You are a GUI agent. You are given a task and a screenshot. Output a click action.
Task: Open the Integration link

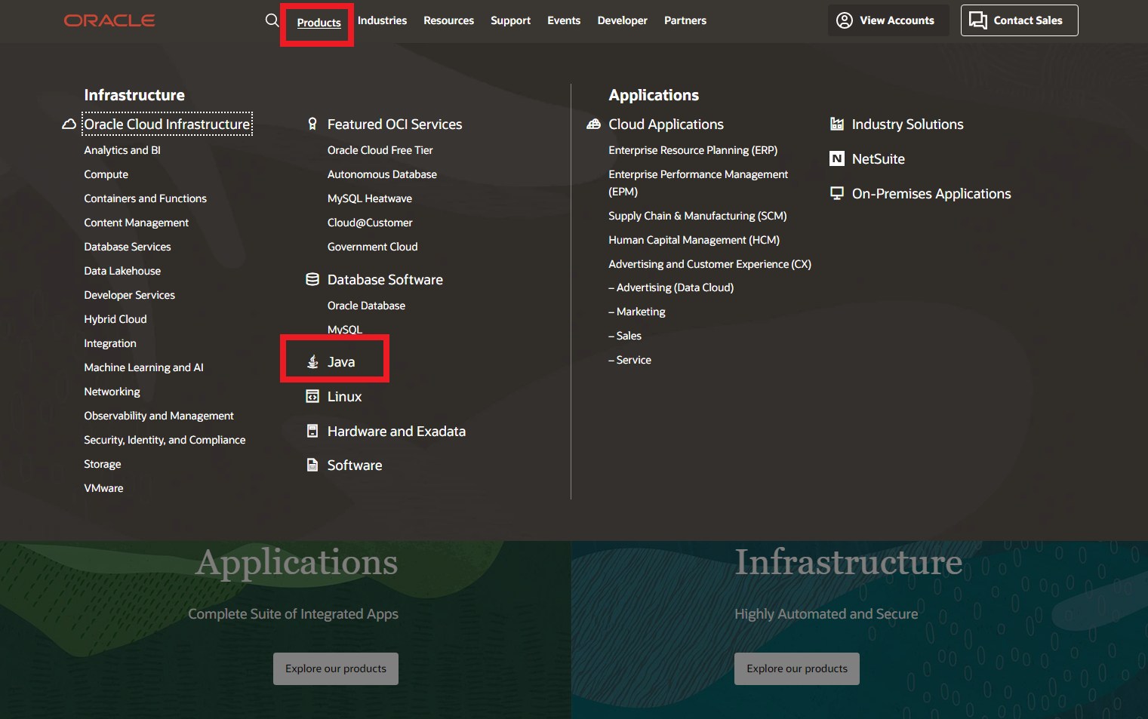tap(110, 343)
